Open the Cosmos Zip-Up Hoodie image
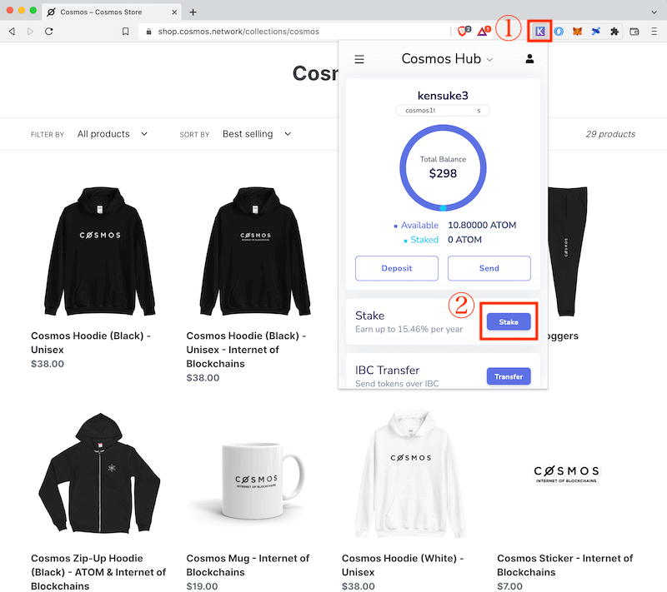Image resolution: width=667 pixels, height=592 pixels. pyautogui.click(x=100, y=473)
